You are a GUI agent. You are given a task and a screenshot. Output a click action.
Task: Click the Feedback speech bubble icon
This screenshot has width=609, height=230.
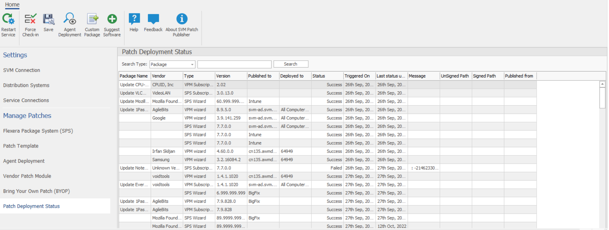click(153, 19)
